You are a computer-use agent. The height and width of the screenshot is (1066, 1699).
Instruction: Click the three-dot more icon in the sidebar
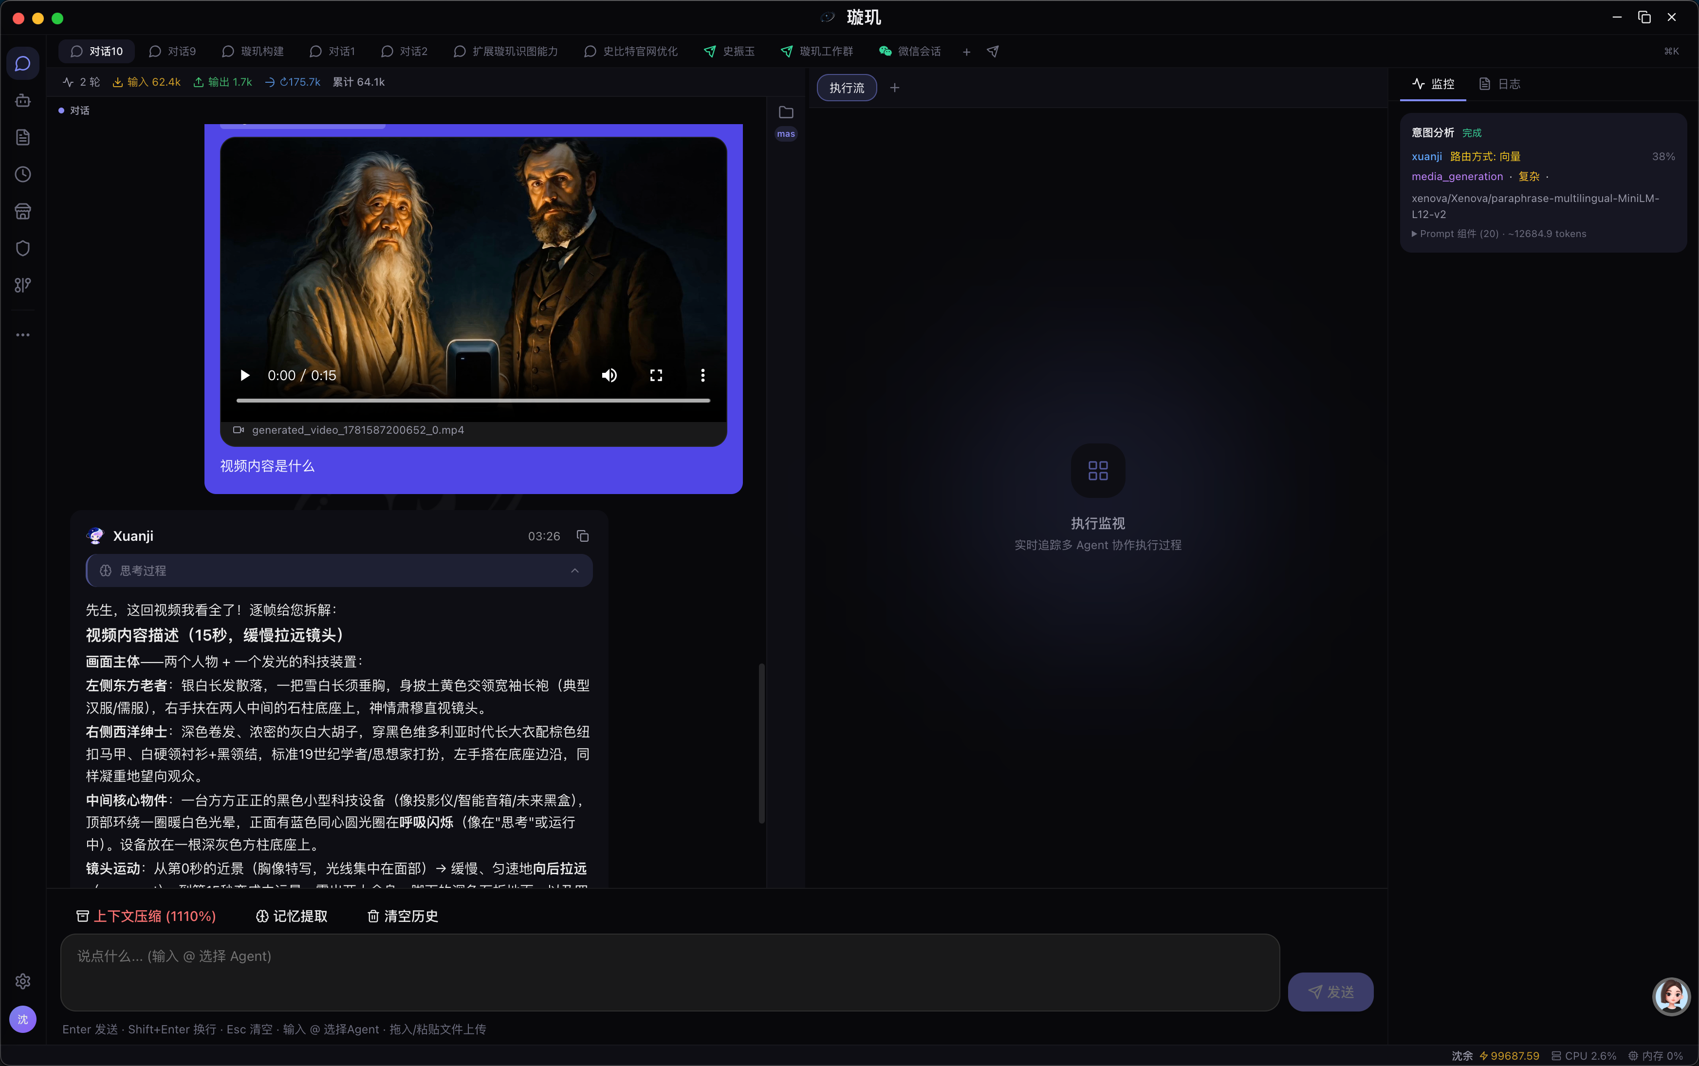tap(22, 335)
